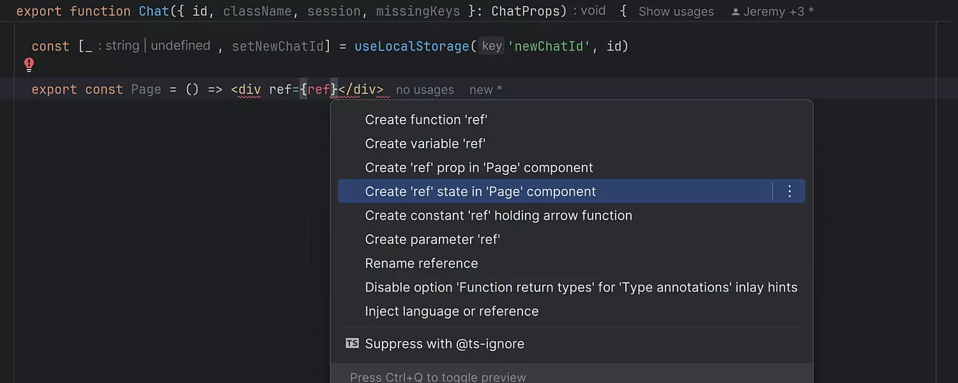Disable 'Function return types' inlay hints option

pos(581,287)
